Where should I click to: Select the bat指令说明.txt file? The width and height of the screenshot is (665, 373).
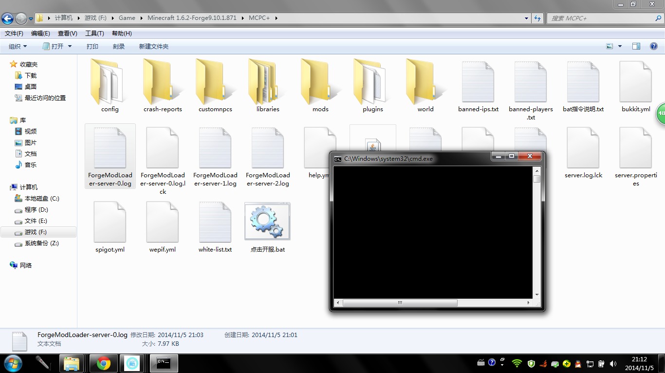[x=583, y=85]
